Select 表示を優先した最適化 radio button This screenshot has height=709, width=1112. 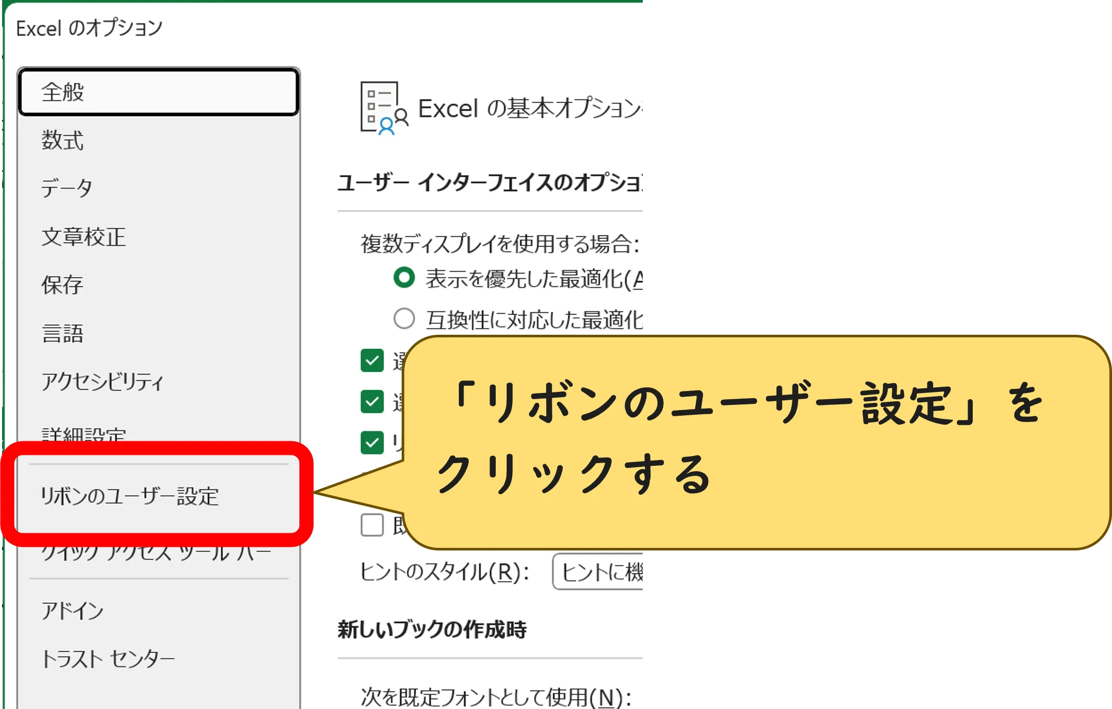404,278
